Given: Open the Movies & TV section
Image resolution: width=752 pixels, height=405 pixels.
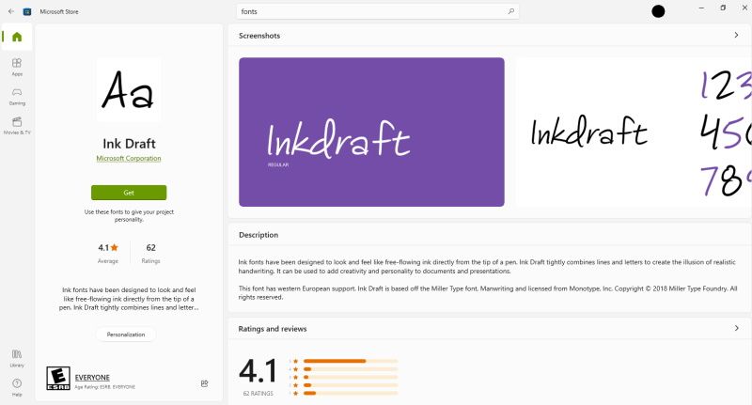Looking at the screenshot, I should pyautogui.click(x=17, y=126).
